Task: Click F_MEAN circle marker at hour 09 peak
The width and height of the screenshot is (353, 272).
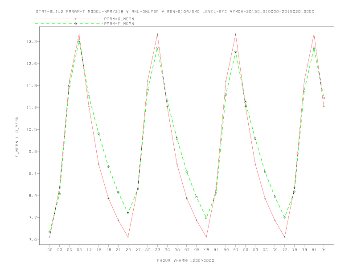Action: [x=79, y=40]
